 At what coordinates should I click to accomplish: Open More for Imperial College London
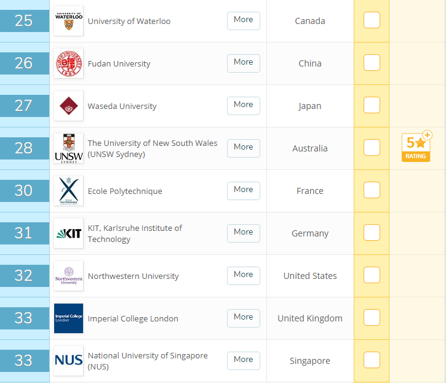pyautogui.click(x=243, y=317)
